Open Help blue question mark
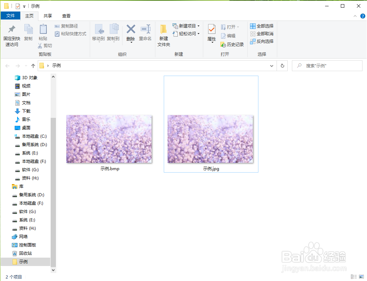The image size is (367, 281). click(x=362, y=16)
